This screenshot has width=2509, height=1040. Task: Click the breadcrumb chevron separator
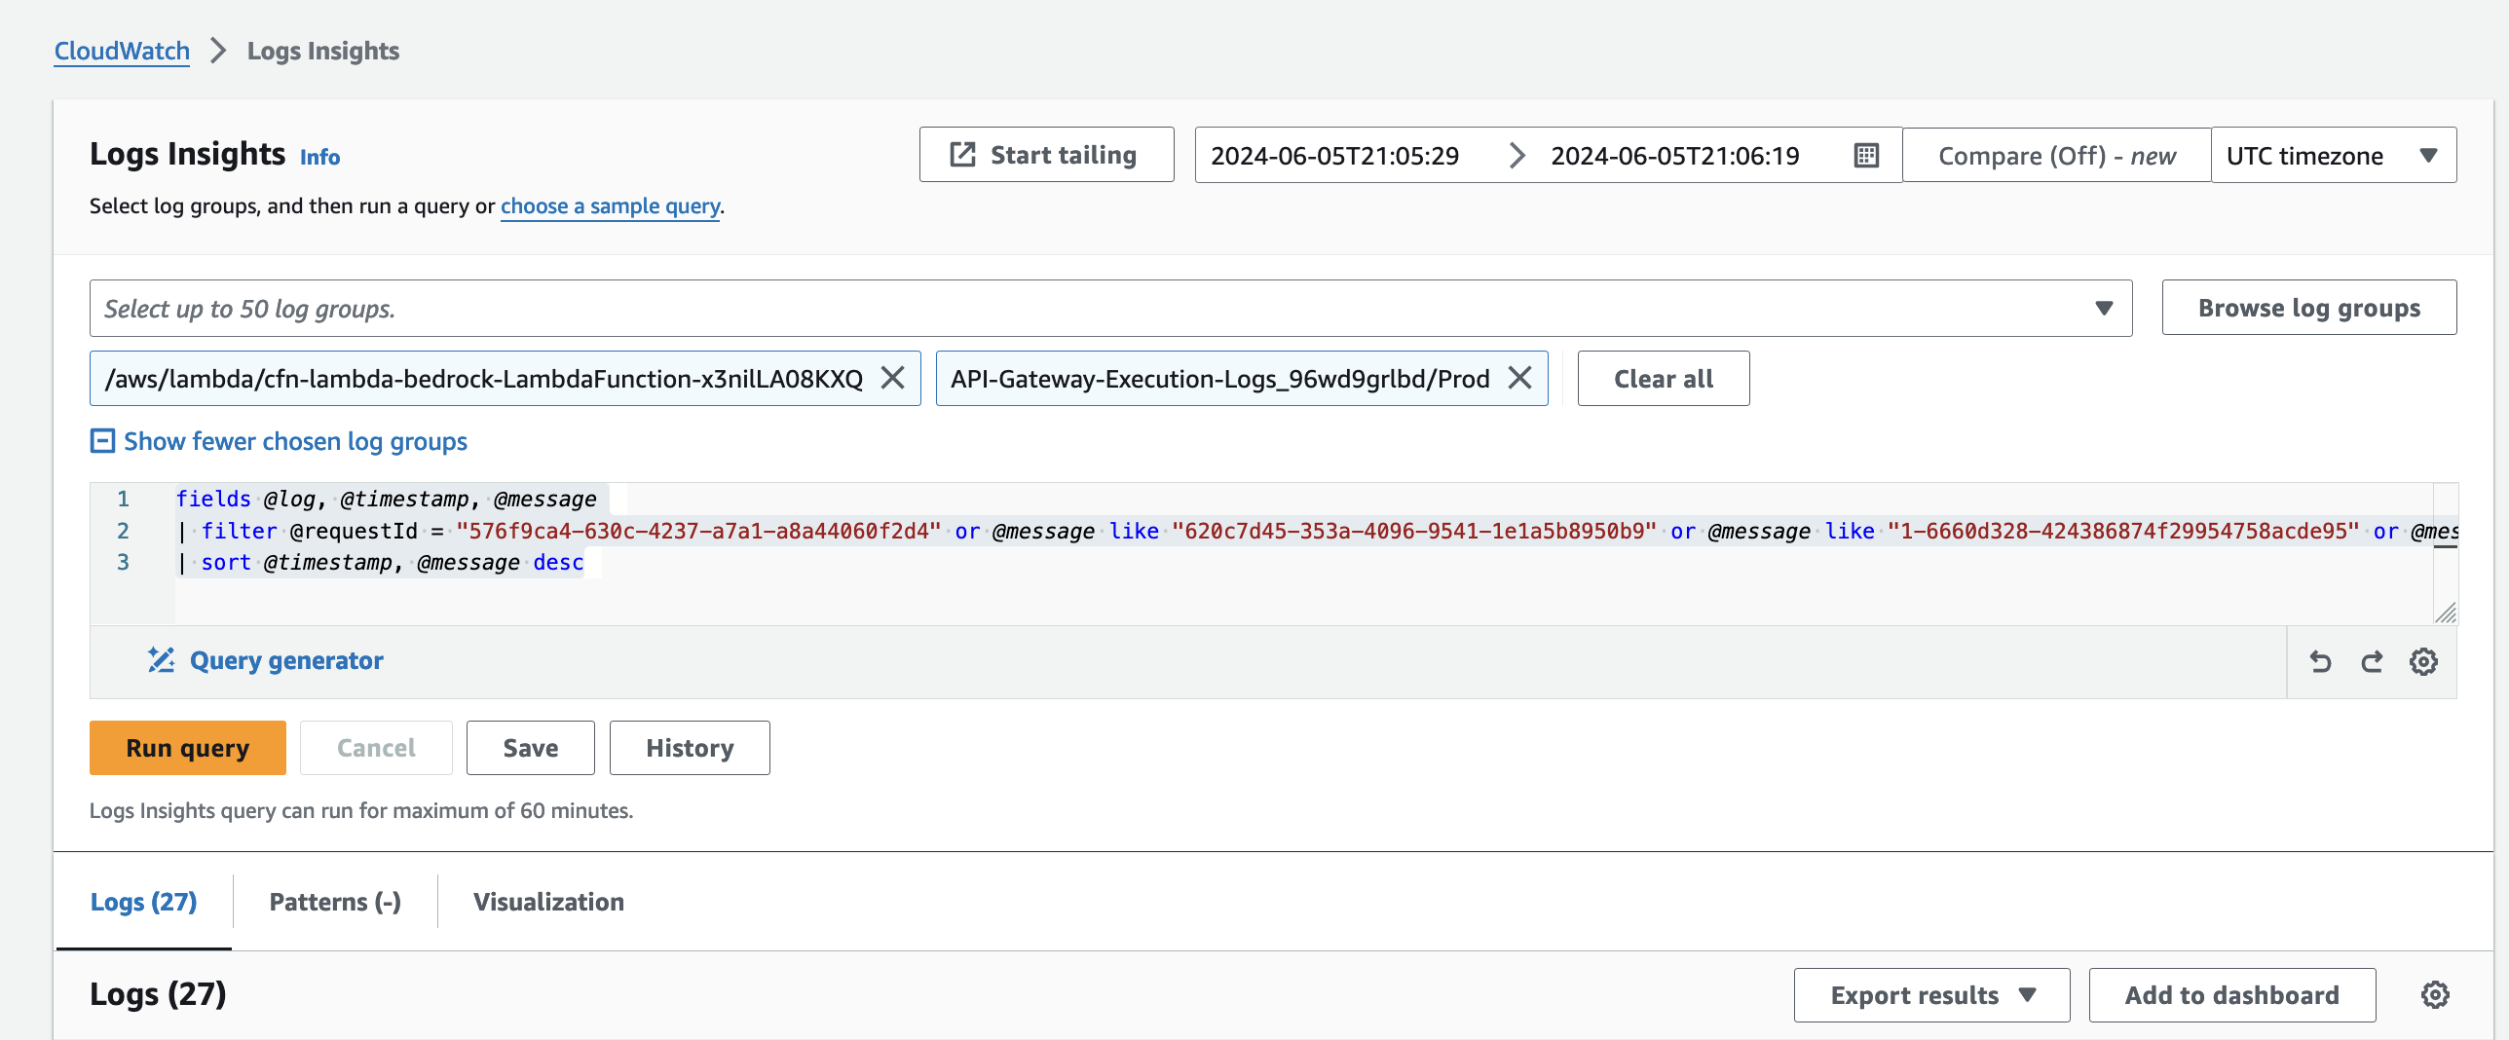(x=219, y=51)
